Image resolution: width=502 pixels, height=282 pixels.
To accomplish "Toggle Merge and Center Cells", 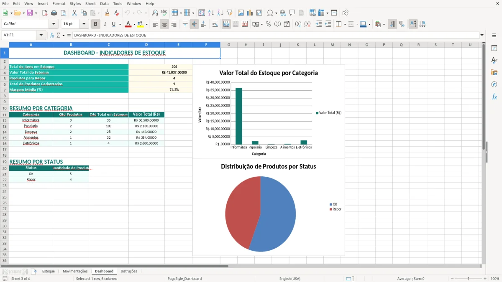I will (226, 24).
